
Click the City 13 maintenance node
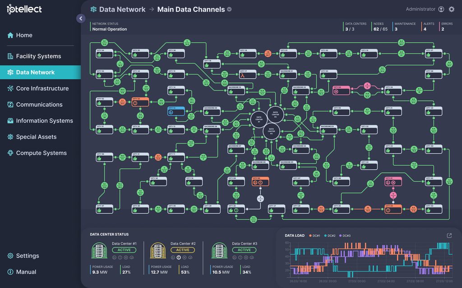pos(176,111)
